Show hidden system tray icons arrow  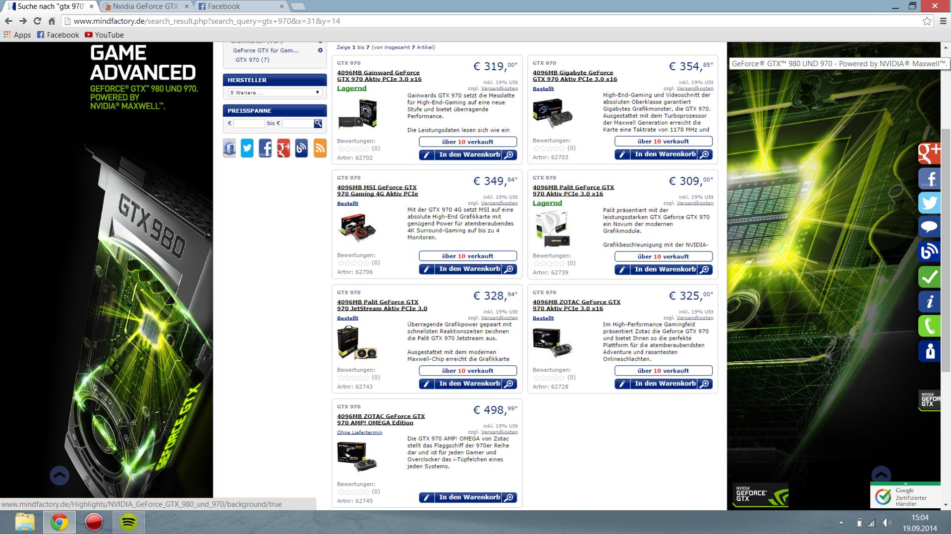click(841, 523)
